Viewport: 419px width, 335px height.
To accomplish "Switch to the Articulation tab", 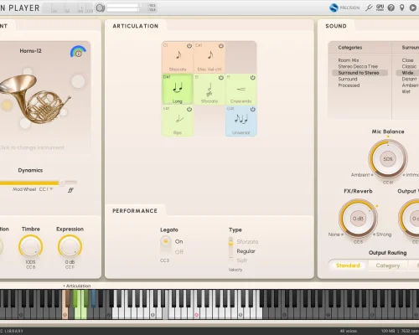I will (136, 26).
